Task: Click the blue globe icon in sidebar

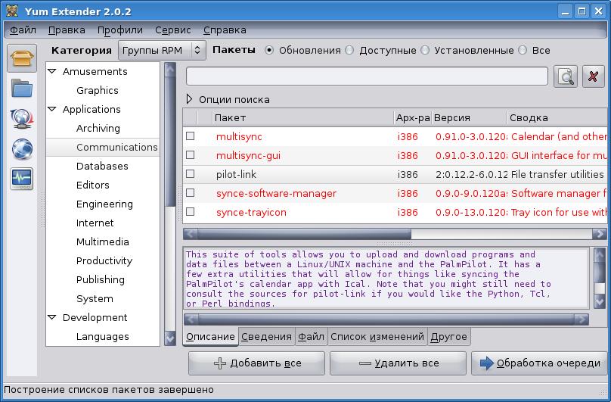Action: tap(22, 148)
